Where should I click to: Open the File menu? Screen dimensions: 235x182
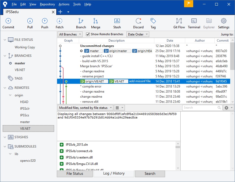click(x=14, y=4)
